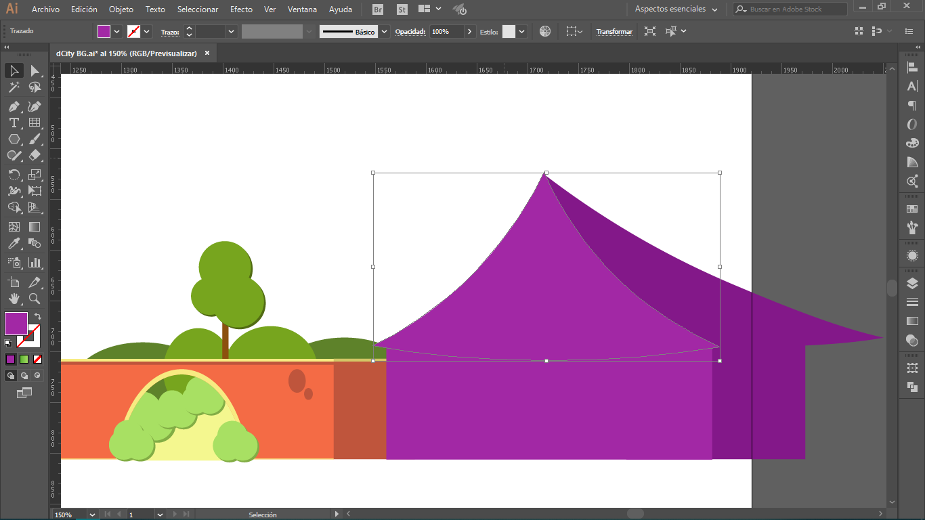Select the Rectangular Grid tool
The height and width of the screenshot is (520, 925).
coord(35,123)
